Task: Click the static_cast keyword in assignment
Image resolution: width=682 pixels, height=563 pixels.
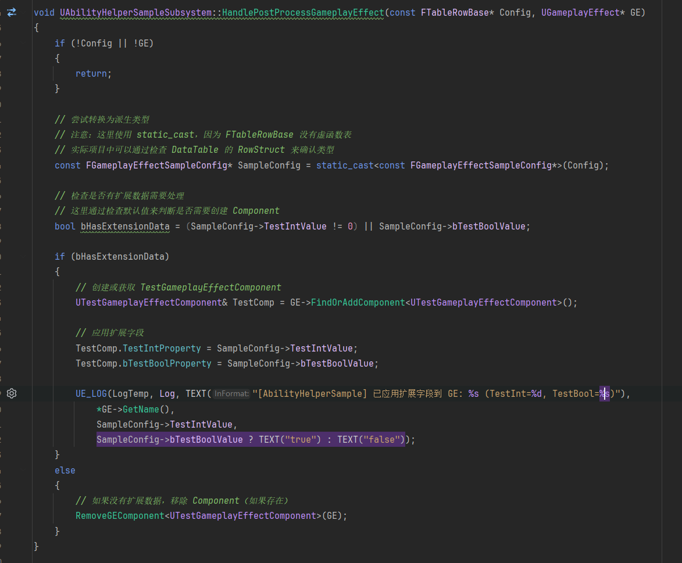Action: coord(345,165)
